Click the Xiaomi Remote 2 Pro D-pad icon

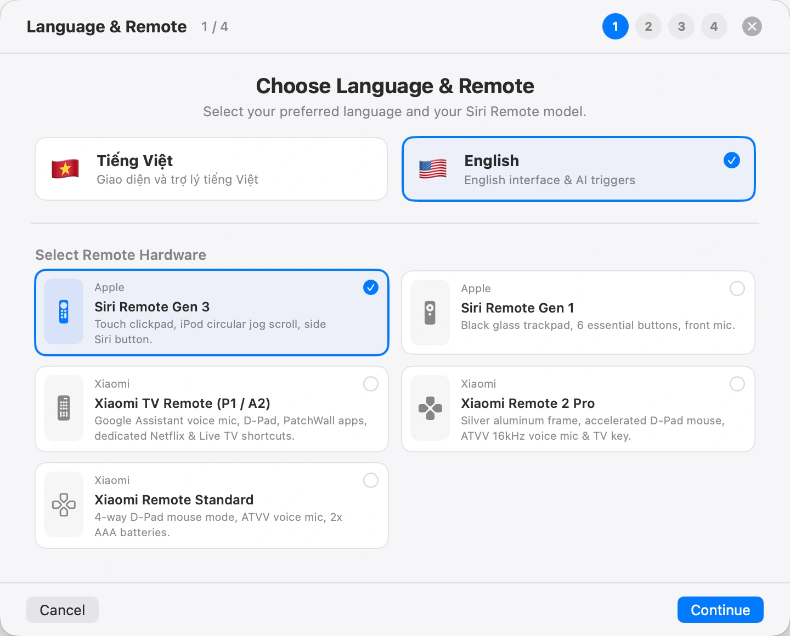tap(430, 408)
